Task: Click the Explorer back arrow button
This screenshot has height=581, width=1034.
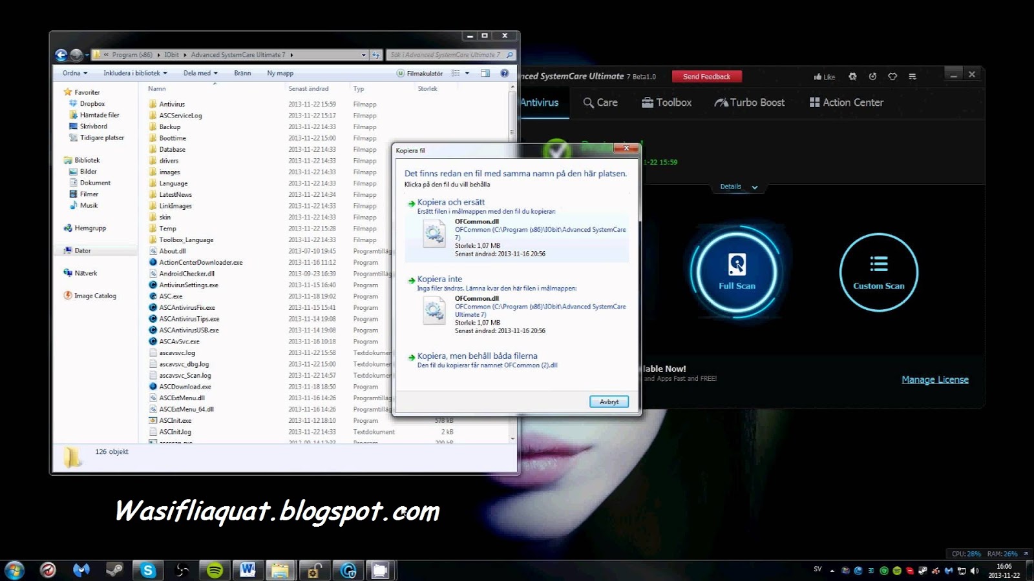Action: coord(61,55)
